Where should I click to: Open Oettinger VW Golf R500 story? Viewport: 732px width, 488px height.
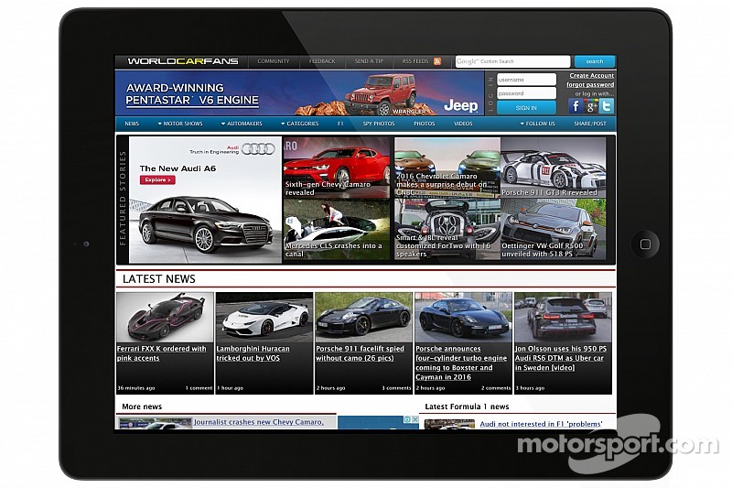click(x=554, y=229)
